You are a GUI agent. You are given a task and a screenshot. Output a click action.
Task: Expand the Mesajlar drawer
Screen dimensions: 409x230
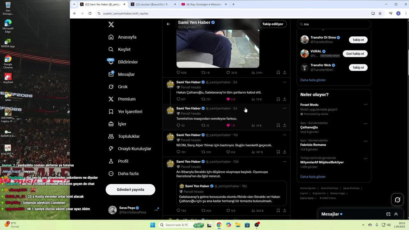click(396, 214)
